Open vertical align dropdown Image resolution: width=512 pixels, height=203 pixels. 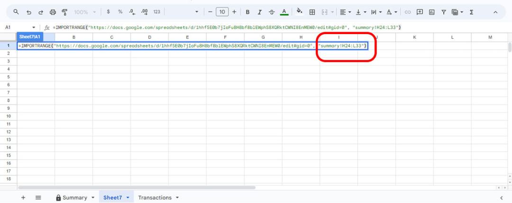point(361,12)
